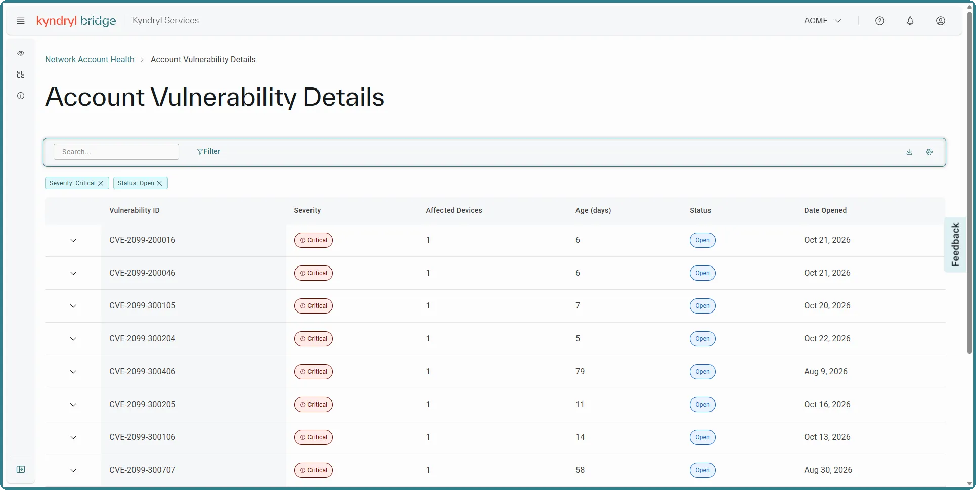Download the vulnerability table data
This screenshot has width=976, height=490.
click(x=909, y=152)
